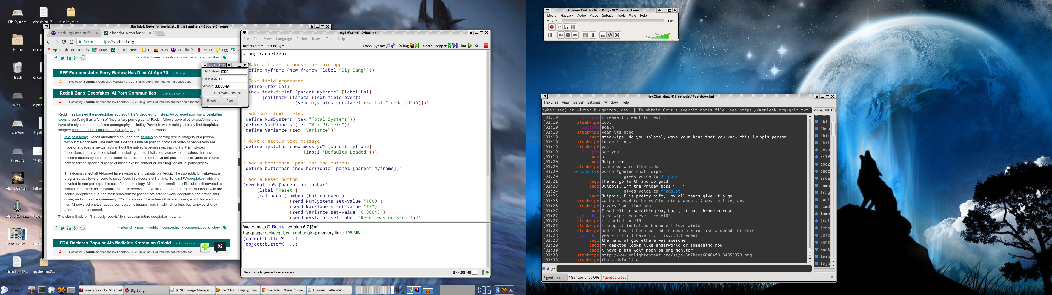Show the VLC playlist
Image resolution: width=1052 pixels, height=295 pixels.
(603, 36)
